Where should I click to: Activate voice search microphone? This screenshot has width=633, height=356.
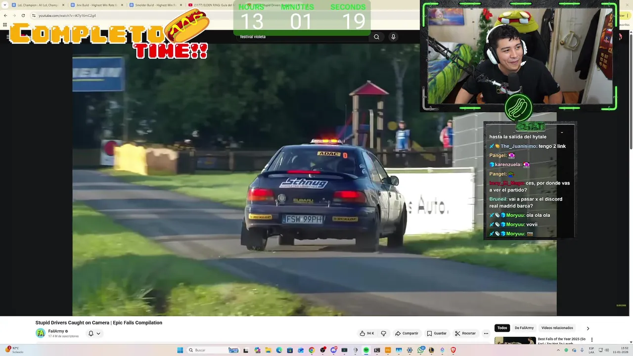393,37
